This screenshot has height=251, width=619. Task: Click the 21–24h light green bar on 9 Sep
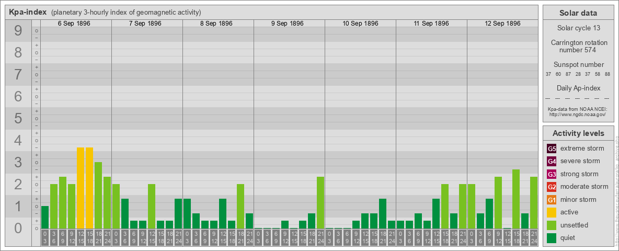(x=320, y=202)
